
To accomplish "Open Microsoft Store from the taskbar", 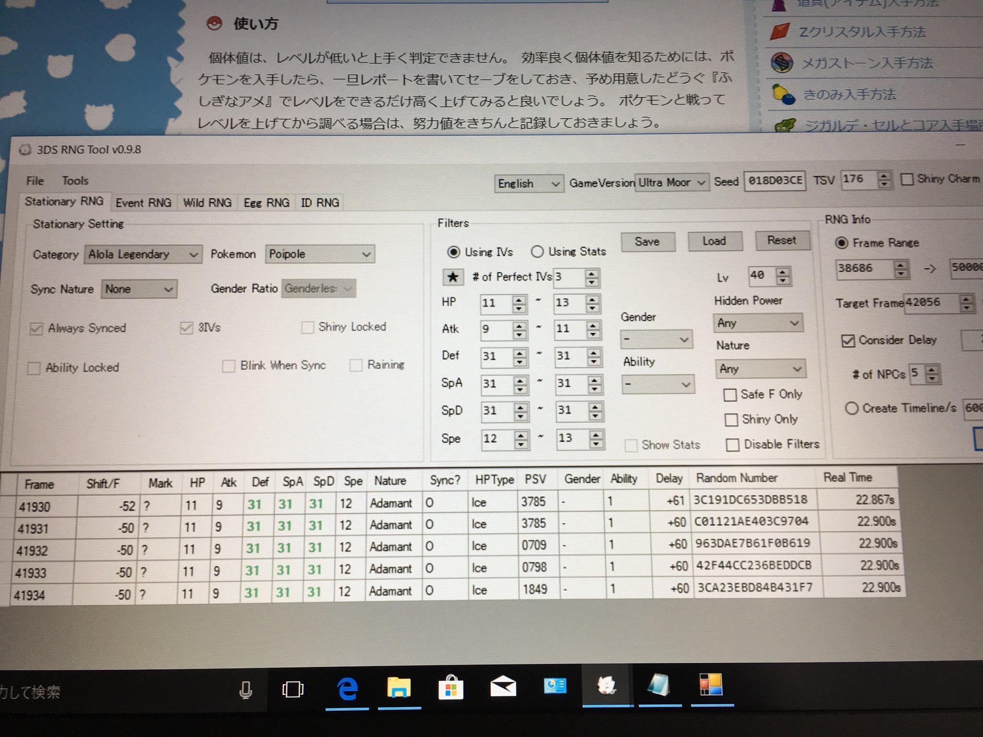I will click(450, 688).
